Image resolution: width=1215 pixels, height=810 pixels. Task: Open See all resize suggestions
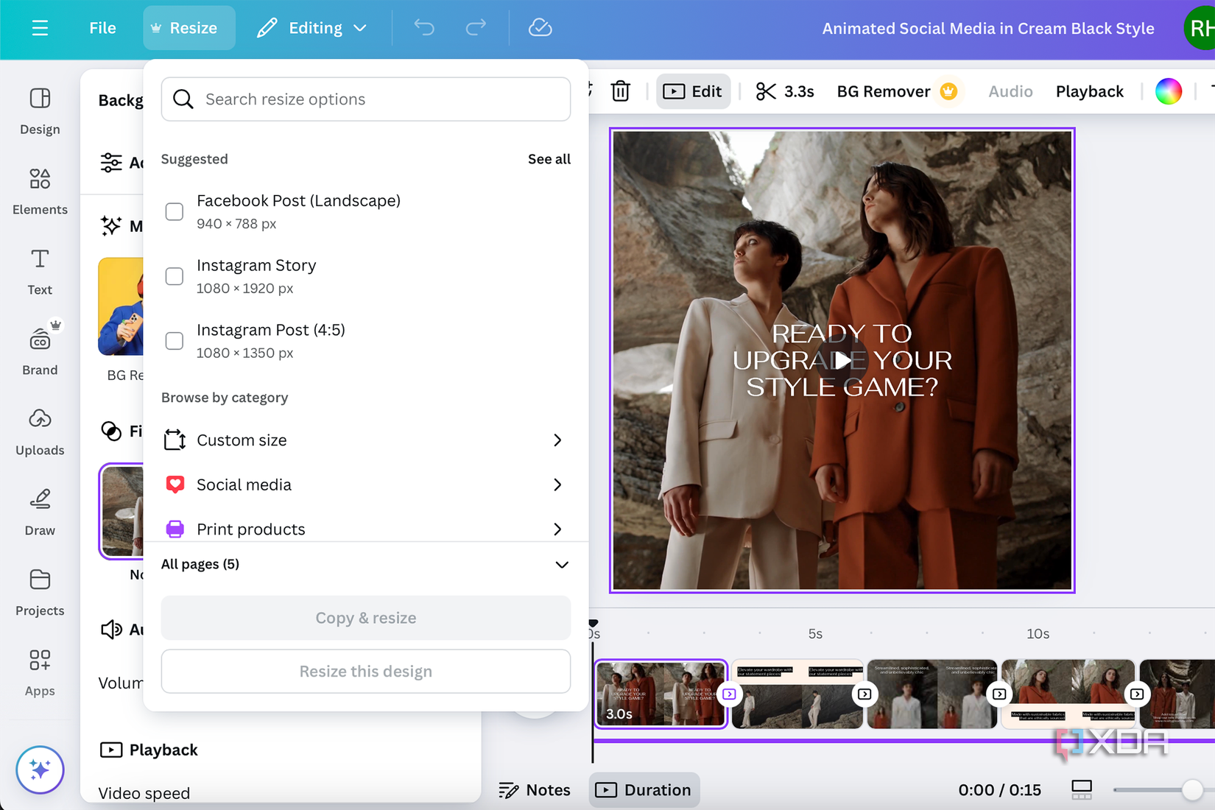point(549,158)
